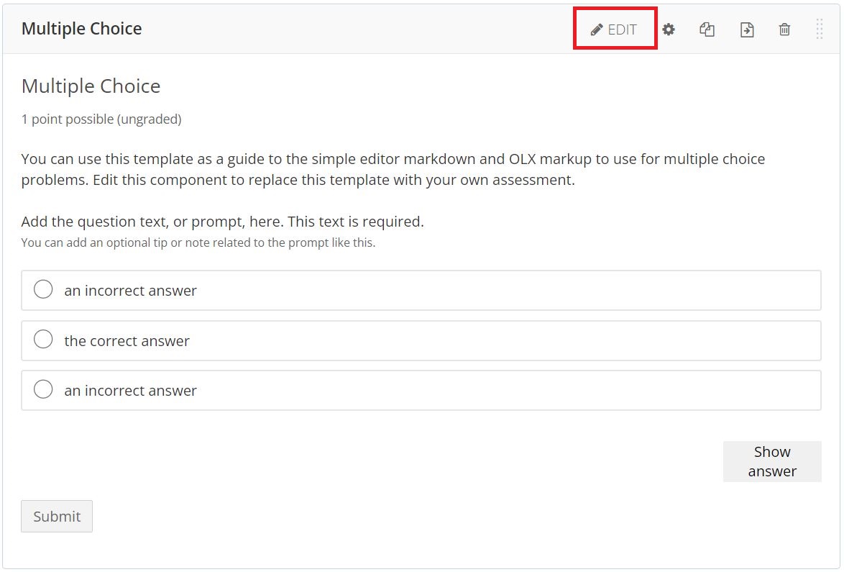
Task: Click the optional tip note text
Action: pos(198,242)
